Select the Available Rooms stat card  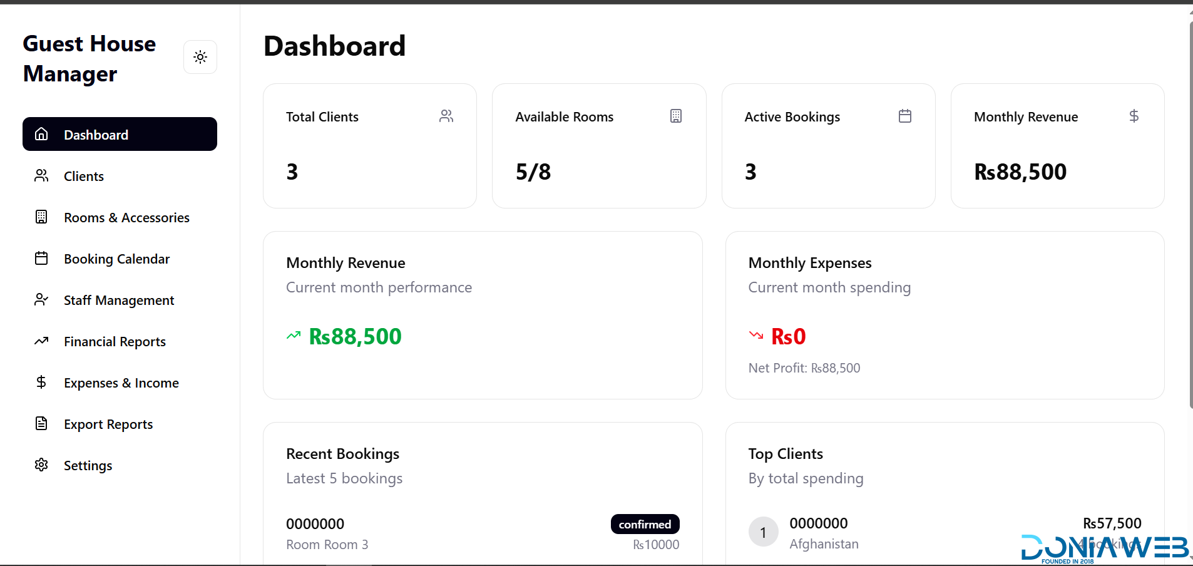tap(599, 146)
